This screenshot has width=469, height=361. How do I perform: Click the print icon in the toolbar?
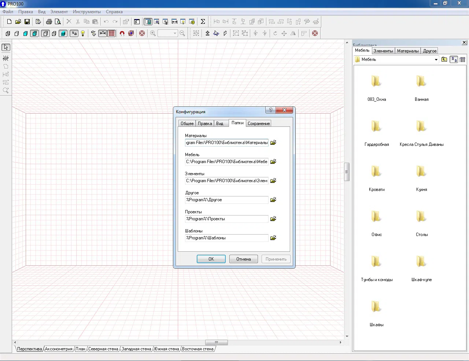point(49,22)
